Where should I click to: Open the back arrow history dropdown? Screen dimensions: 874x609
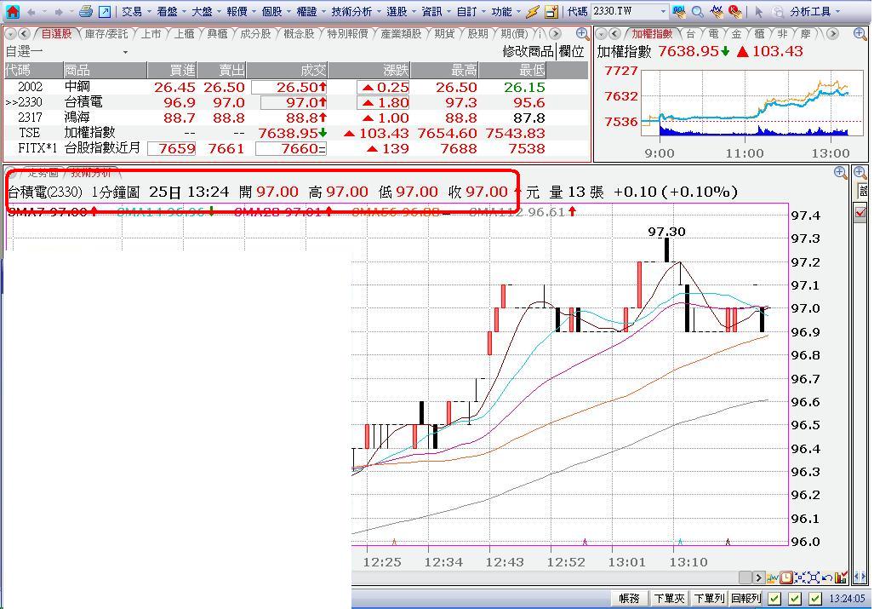44,11
